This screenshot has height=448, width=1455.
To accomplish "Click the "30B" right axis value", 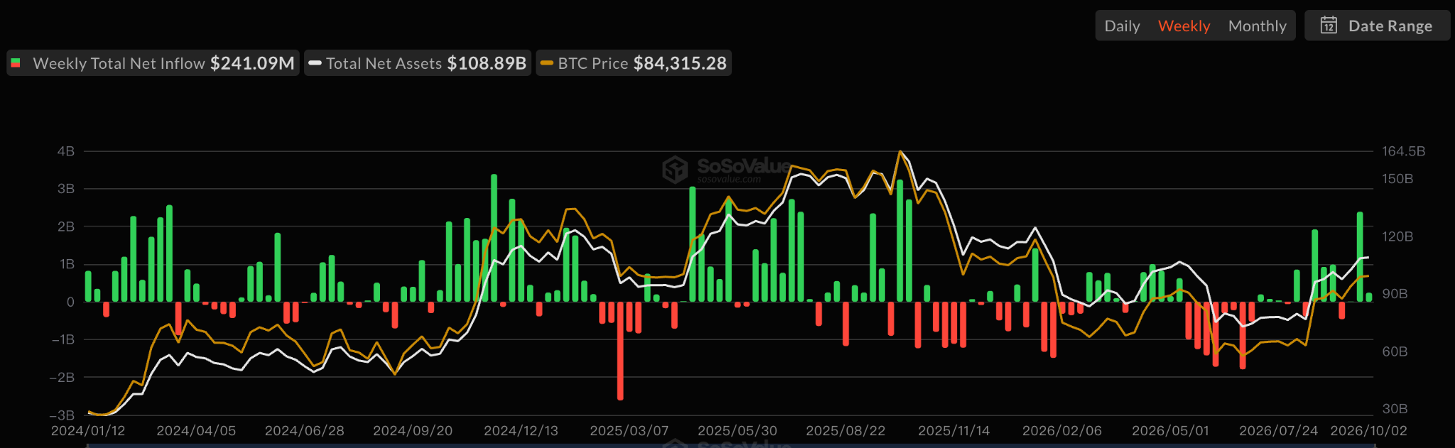I will 1395,409.
